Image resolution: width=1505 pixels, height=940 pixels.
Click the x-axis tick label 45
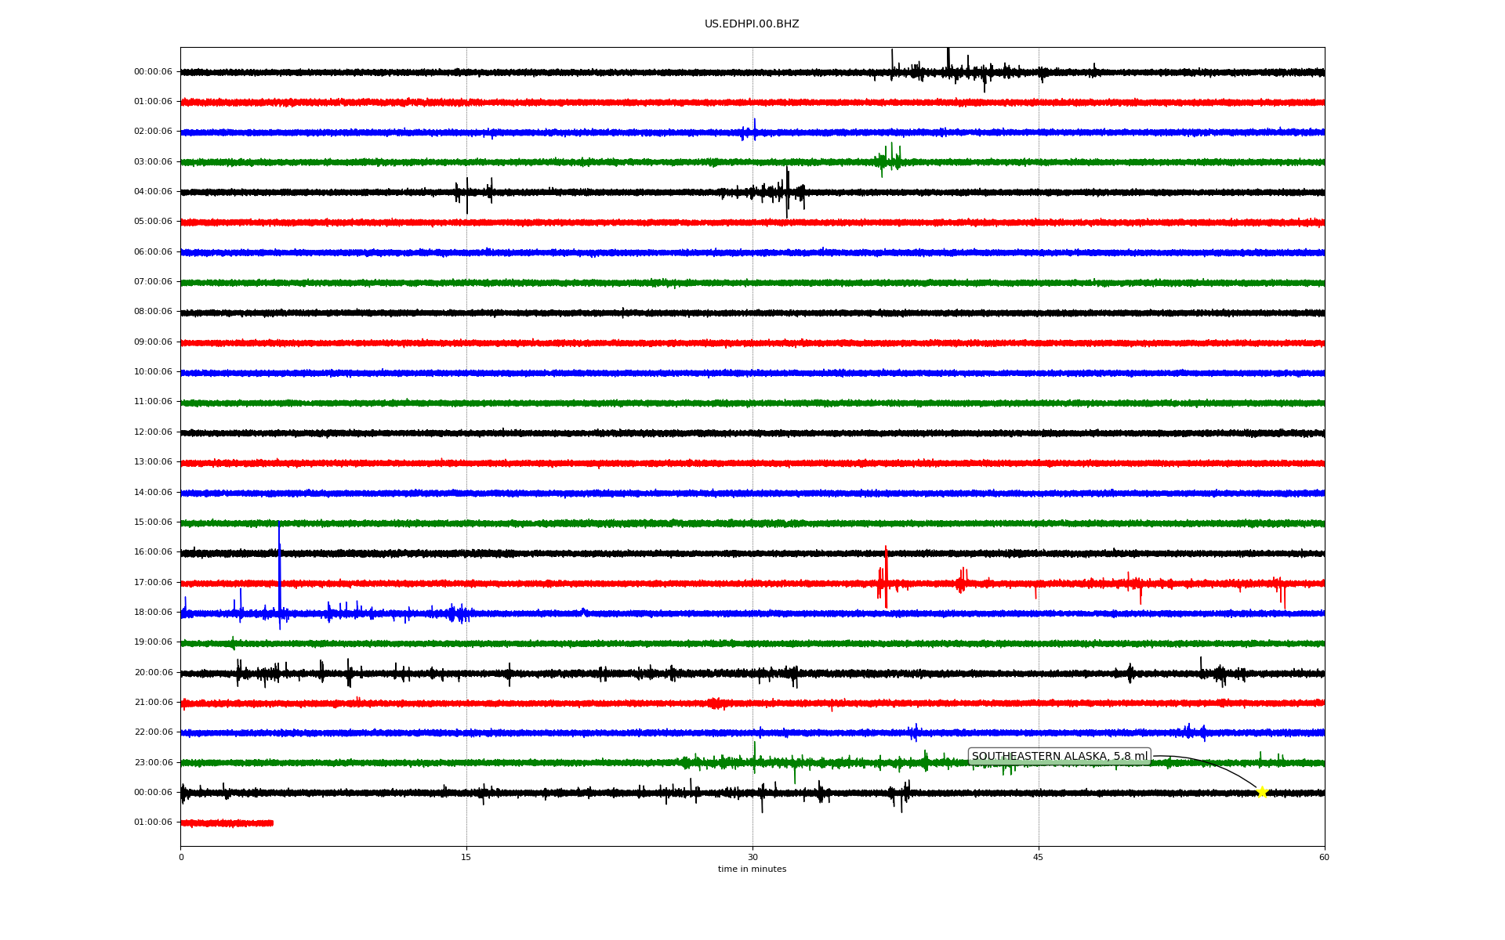coord(1039,857)
